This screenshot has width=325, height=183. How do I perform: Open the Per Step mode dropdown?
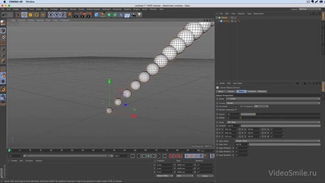click(x=273, y=122)
